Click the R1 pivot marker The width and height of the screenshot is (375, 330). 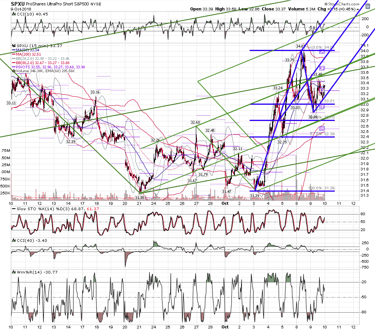[322, 68]
